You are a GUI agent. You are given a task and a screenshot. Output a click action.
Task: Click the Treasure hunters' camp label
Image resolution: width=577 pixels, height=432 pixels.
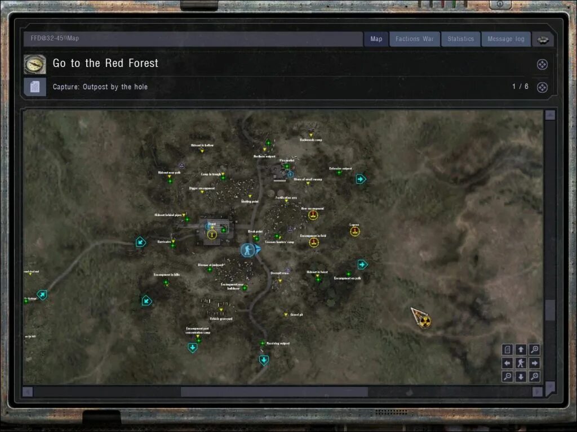279,242
